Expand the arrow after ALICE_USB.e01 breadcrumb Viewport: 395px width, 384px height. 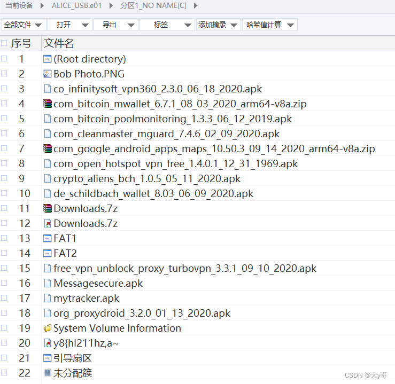[x=111, y=6]
